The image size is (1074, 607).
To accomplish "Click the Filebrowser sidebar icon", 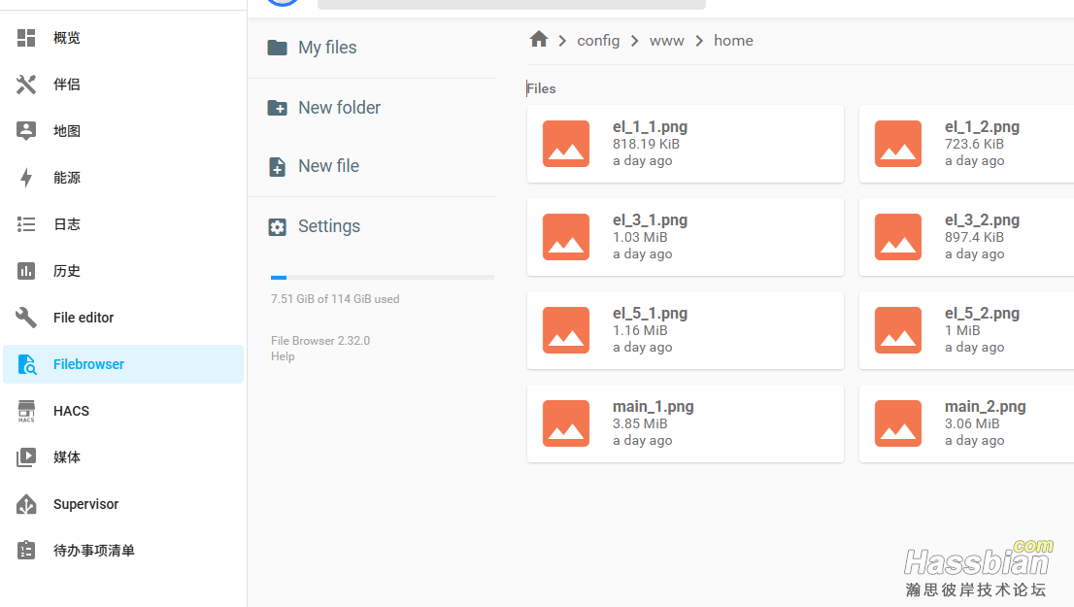I will pos(26,364).
